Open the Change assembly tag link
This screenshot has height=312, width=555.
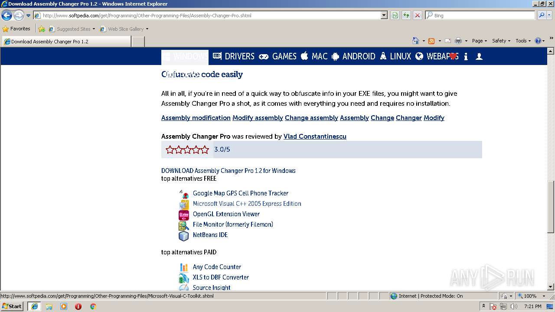pyautogui.click(x=311, y=118)
